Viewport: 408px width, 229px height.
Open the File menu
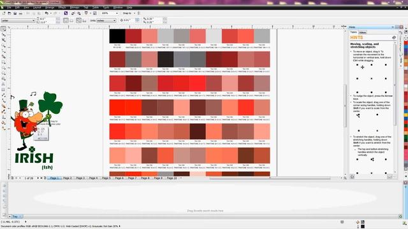click(x=9, y=8)
